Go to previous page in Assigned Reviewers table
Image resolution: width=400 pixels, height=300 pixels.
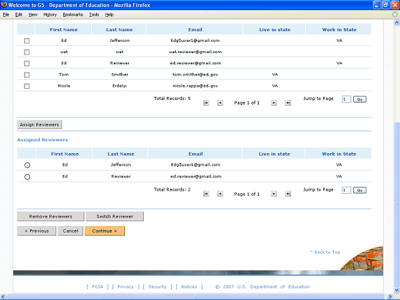[x=220, y=194]
